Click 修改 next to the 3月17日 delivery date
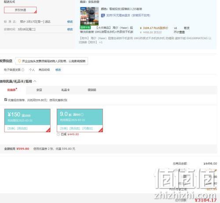This screenshot has height=203, width=220. coord(70,22)
